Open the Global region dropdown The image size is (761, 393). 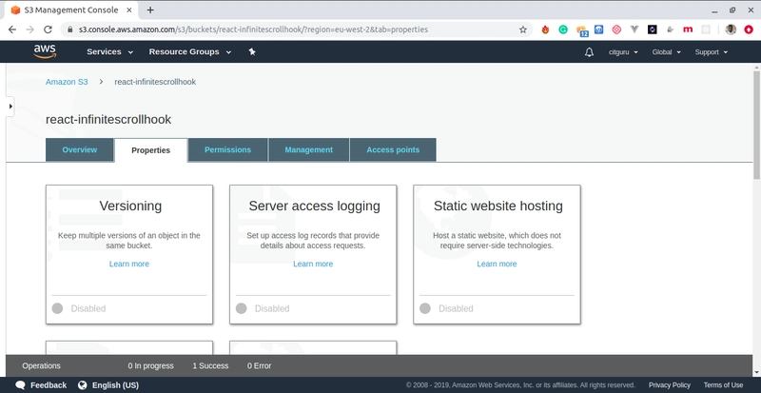tap(667, 52)
